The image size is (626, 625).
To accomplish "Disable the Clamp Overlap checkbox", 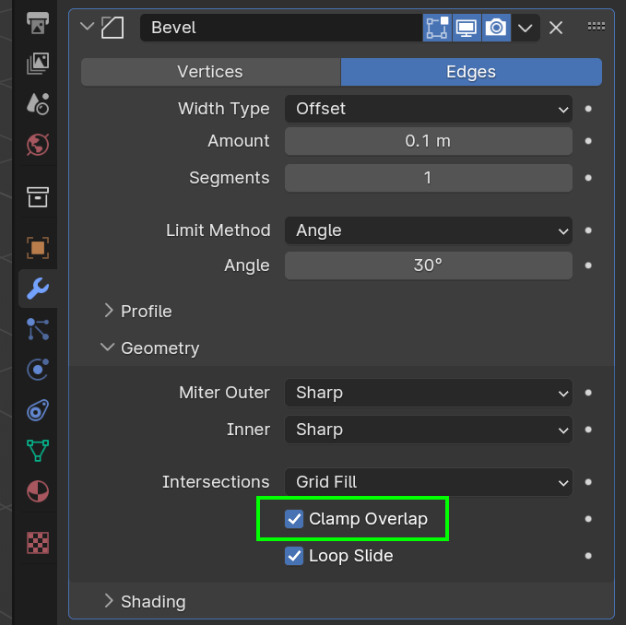I will pyautogui.click(x=294, y=519).
